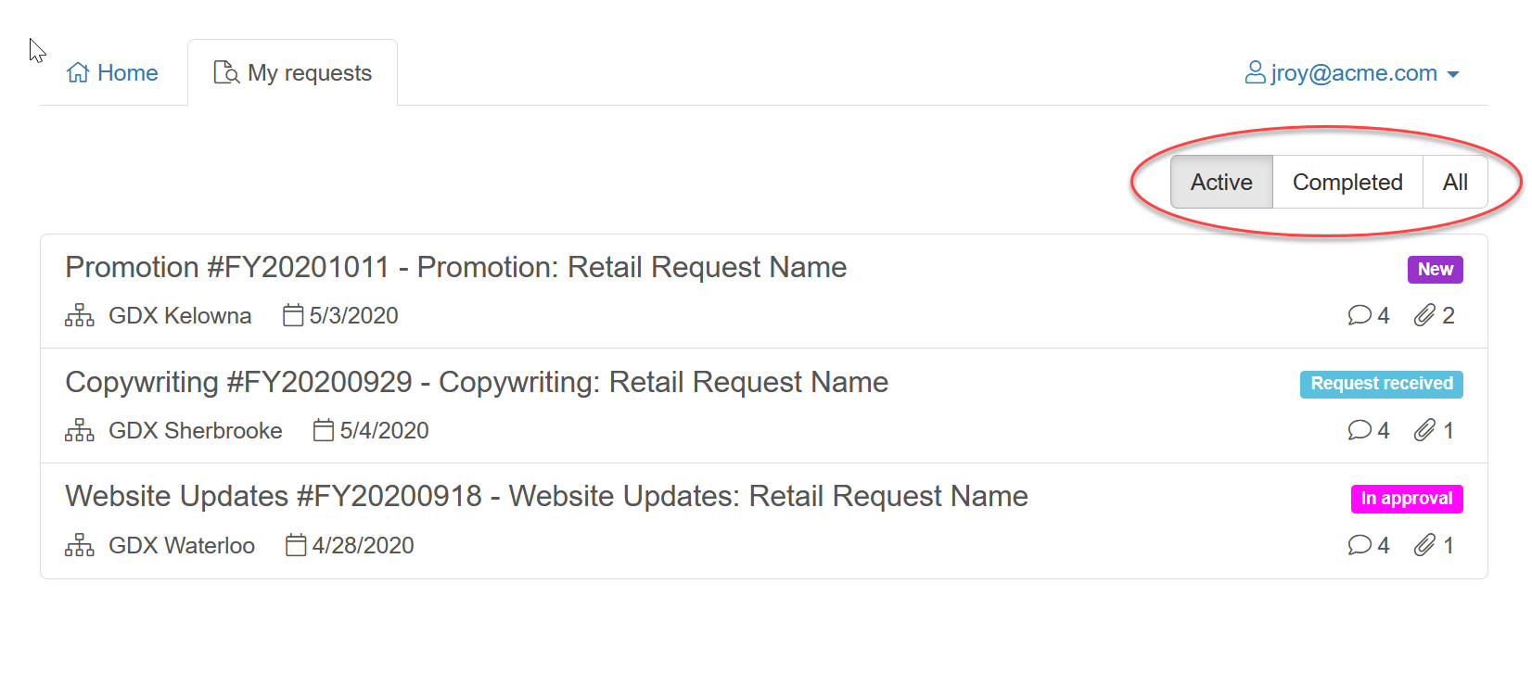
Task: Show All requests filter
Action: pos(1454,183)
